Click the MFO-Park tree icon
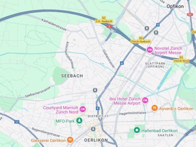 point(79,121)
